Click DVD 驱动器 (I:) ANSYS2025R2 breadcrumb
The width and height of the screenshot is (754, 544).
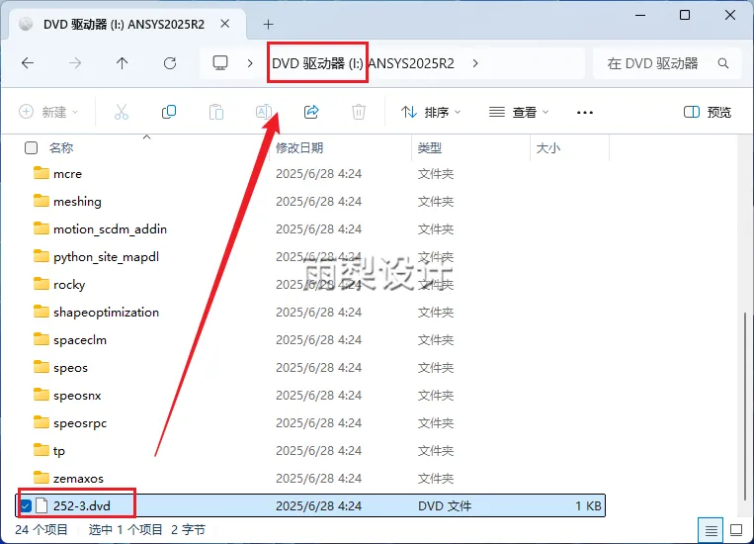[x=363, y=63]
